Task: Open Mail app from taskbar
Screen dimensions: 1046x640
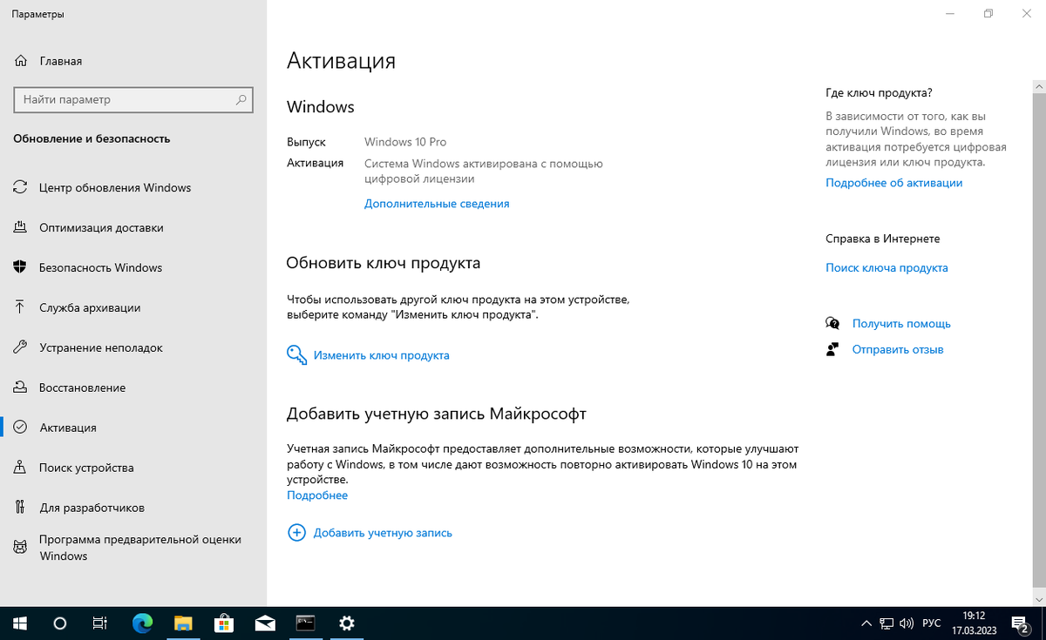Action: click(x=265, y=623)
